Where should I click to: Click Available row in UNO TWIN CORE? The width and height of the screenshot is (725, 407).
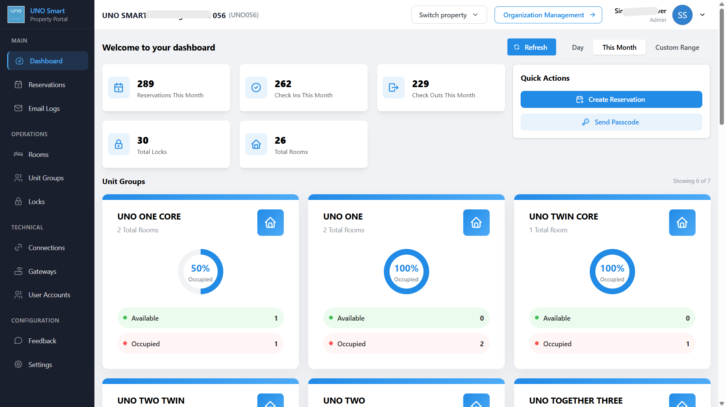[612, 318]
